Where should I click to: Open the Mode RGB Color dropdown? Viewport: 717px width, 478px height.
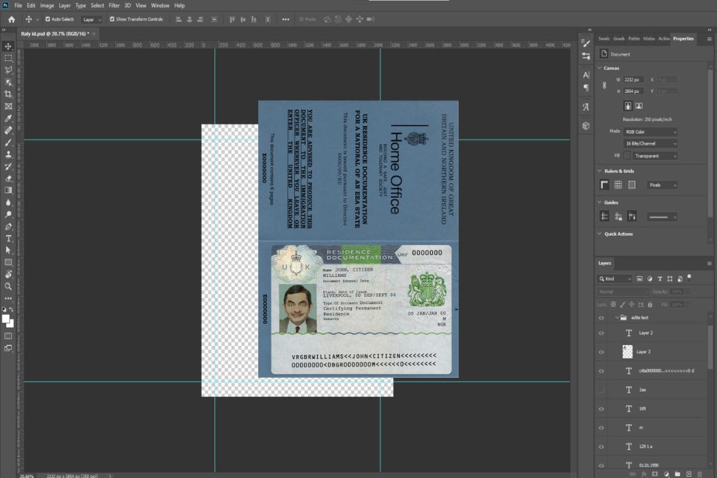pyautogui.click(x=651, y=131)
